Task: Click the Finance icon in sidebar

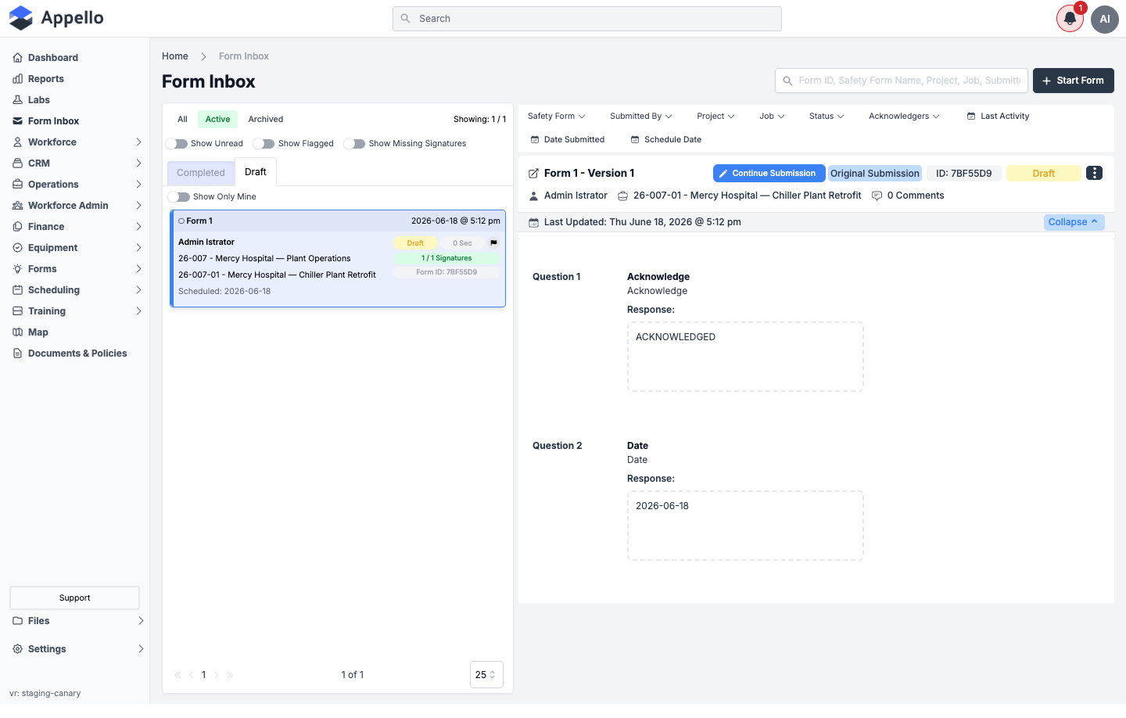Action: pyautogui.click(x=17, y=227)
